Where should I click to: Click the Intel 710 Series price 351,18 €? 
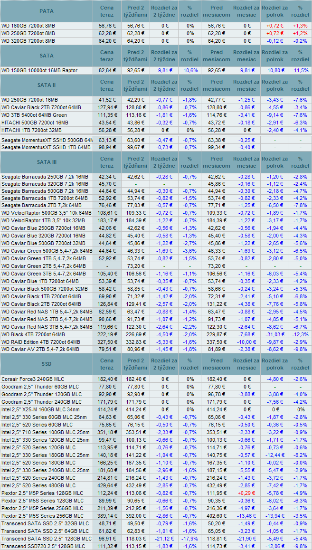[107, 433]
